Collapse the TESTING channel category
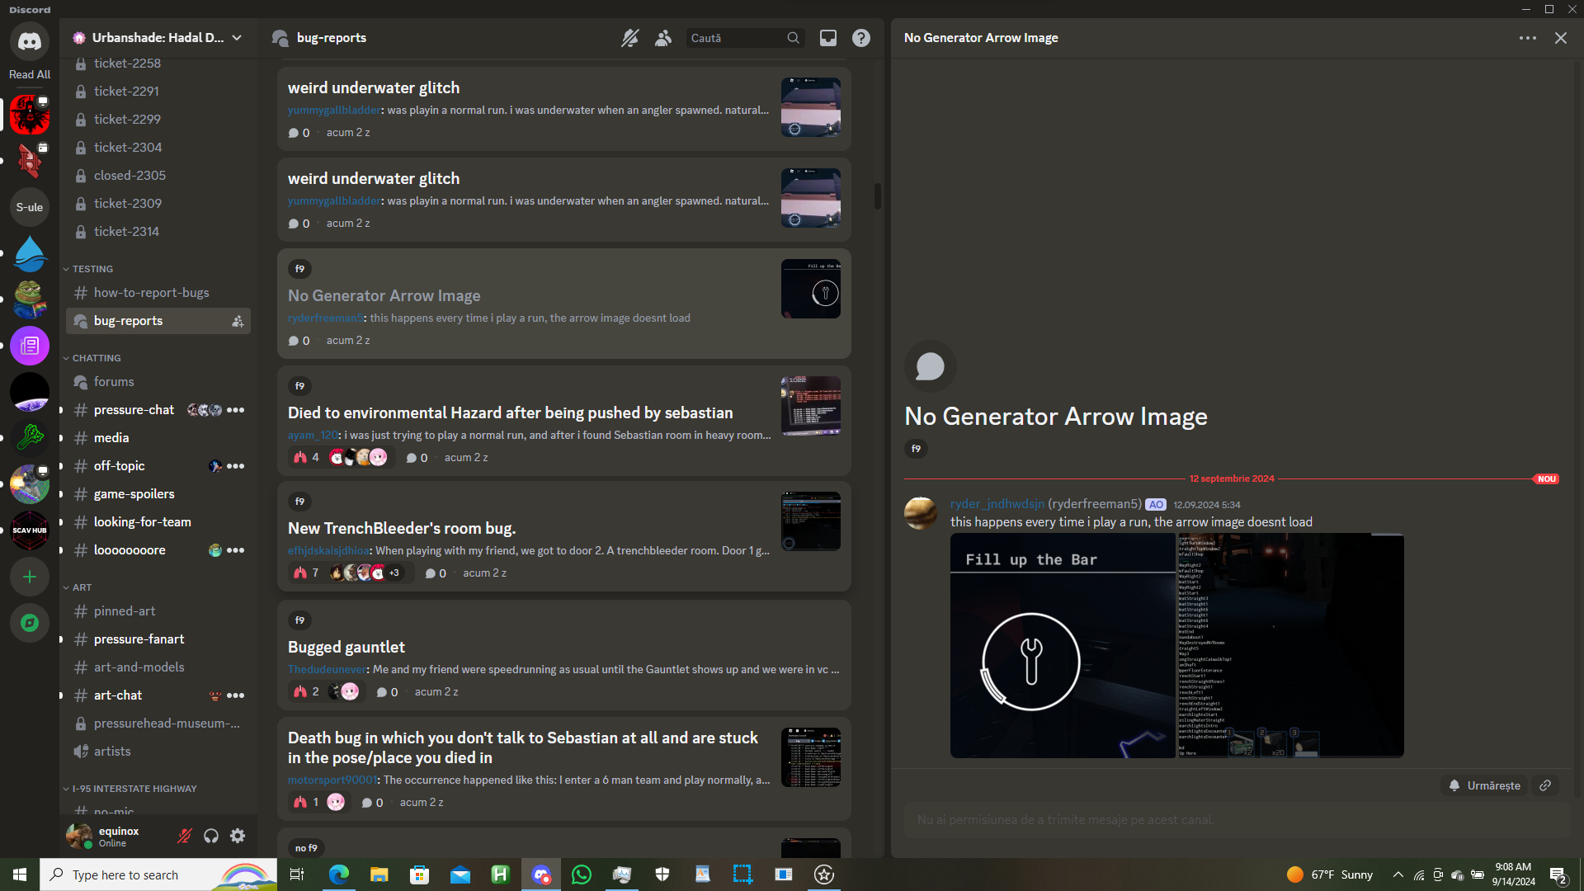Image resolution: width=1584 pixels, height=891 pixels. 92,269
